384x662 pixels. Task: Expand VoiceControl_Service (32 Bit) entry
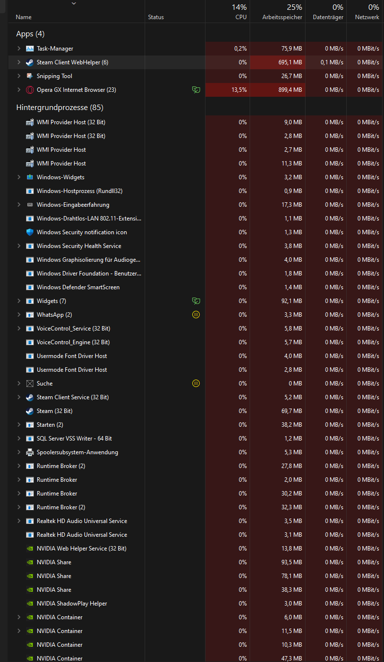coord(19,329)
